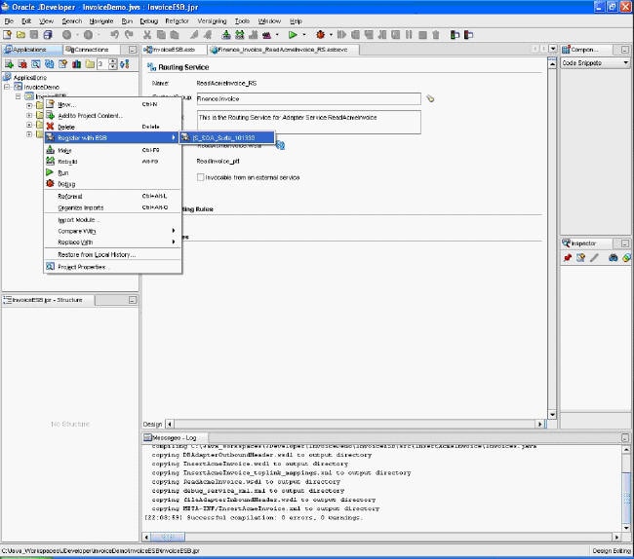This screenshot has height=559, width=634.
Task: Choose Rebuild from the context menu
Action: coord(112,162)
